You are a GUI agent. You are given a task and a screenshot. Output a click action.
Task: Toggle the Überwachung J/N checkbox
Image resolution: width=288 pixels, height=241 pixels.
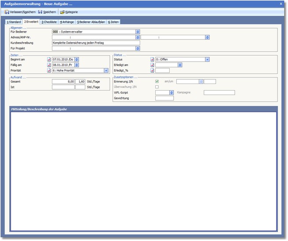coord(157,87)
